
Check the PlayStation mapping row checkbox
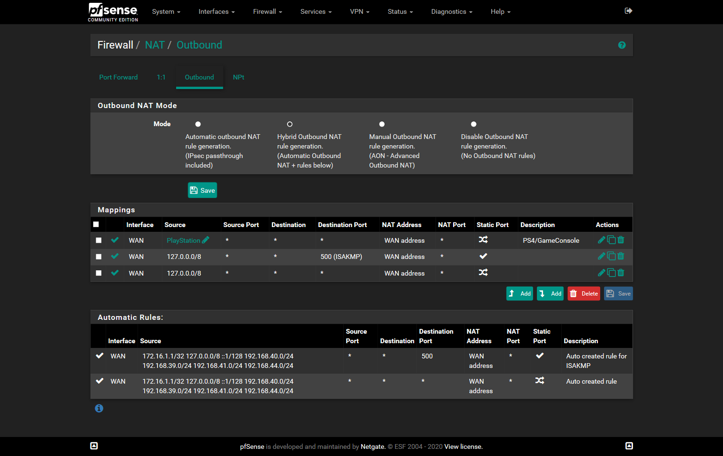[99, 240]
